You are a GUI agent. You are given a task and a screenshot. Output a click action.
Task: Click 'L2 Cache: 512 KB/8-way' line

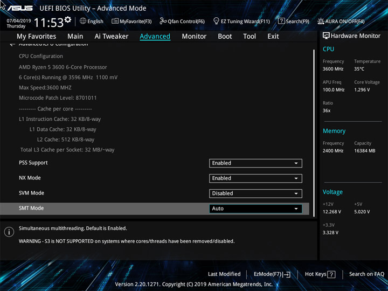coord(66,140)
